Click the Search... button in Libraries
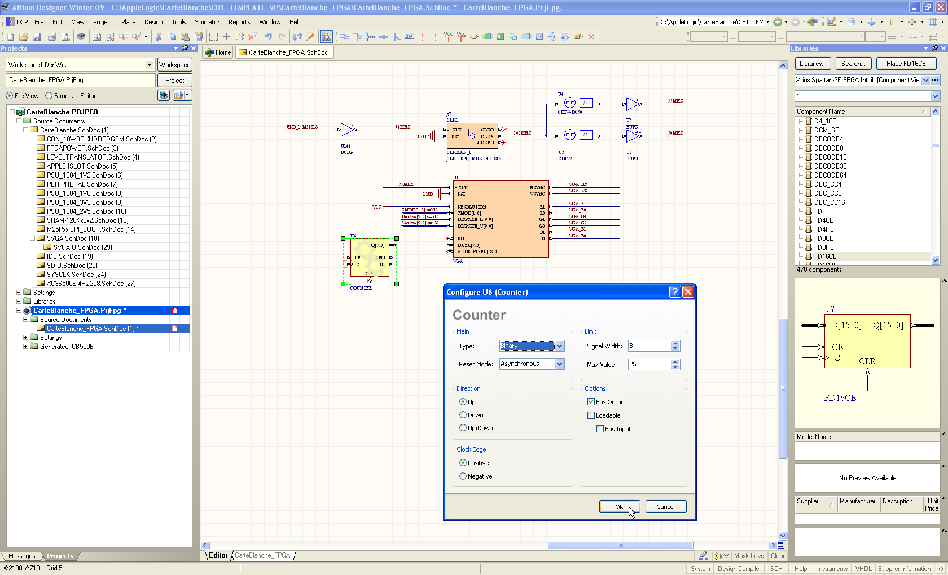Image resolution: width=948 pixels, height=575 pixels. [x=853, y=64]
